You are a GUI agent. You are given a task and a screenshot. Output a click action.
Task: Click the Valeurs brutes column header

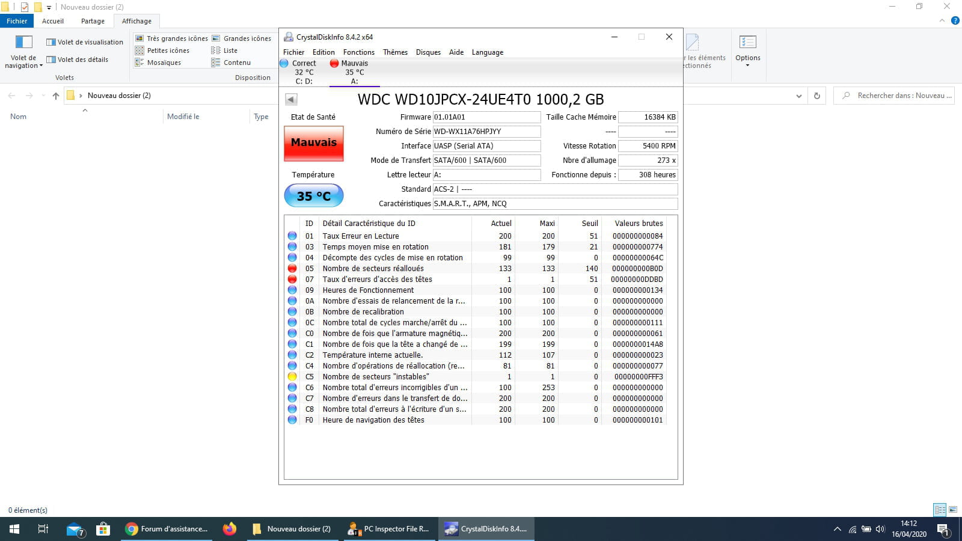coord(639,223)
